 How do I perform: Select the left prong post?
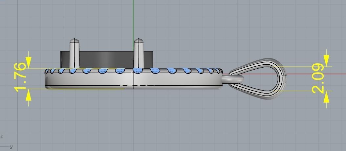point(75,54)
